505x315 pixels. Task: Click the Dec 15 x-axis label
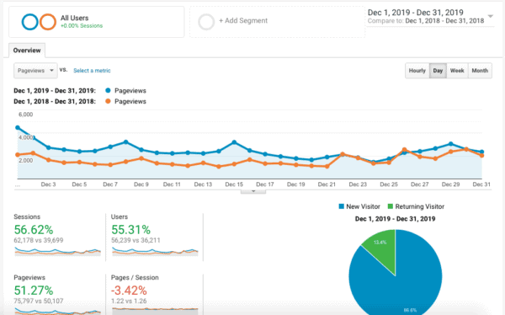[234, 184]
